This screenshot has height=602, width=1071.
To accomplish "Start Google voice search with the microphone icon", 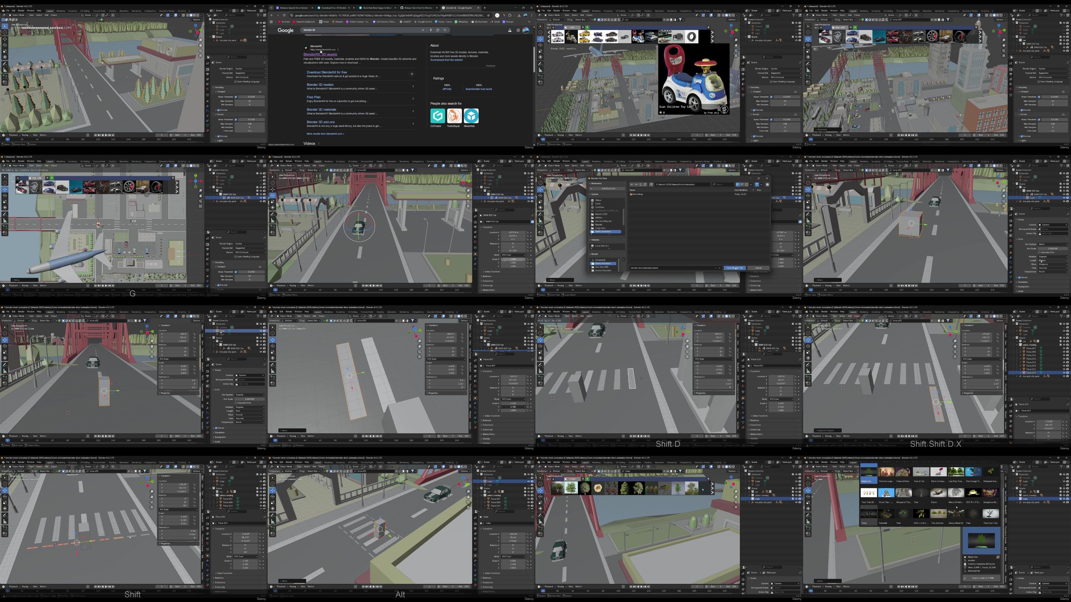I will tap(431, 30).
